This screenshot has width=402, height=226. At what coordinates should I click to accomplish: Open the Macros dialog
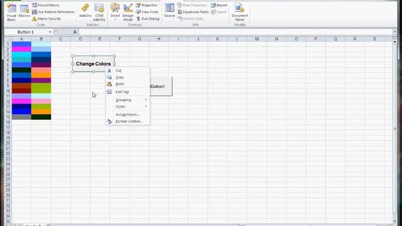[x=24, y=11]
